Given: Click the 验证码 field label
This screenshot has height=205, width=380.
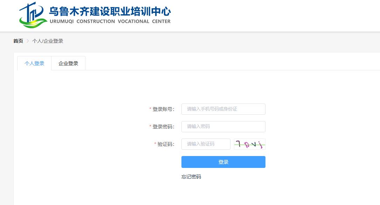Looking at the screenshot, I should click(166, 144).
